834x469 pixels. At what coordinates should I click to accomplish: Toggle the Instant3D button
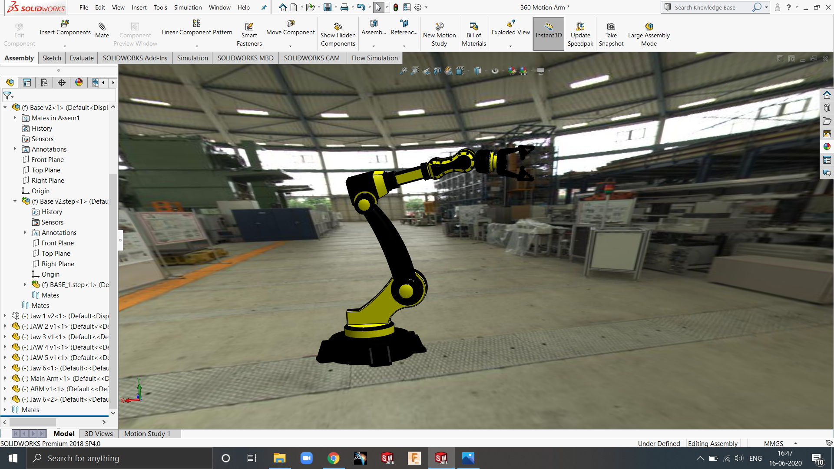[x=549, y=33]
